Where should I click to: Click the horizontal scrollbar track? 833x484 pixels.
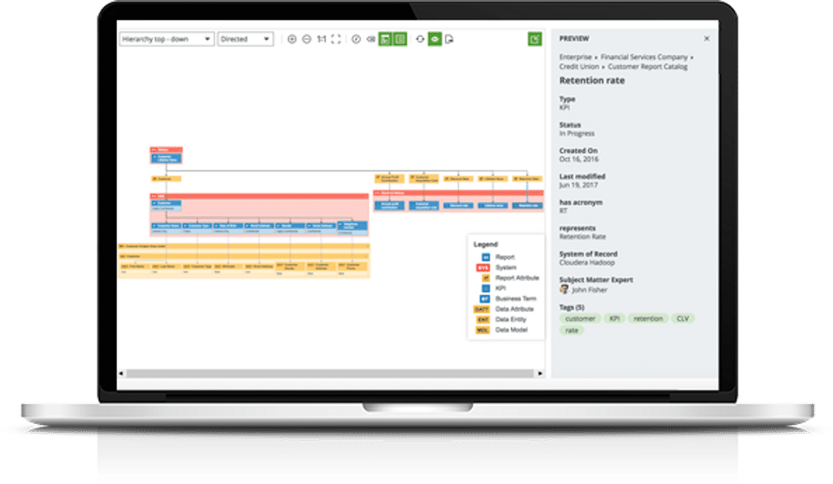(x=330, y=374)
